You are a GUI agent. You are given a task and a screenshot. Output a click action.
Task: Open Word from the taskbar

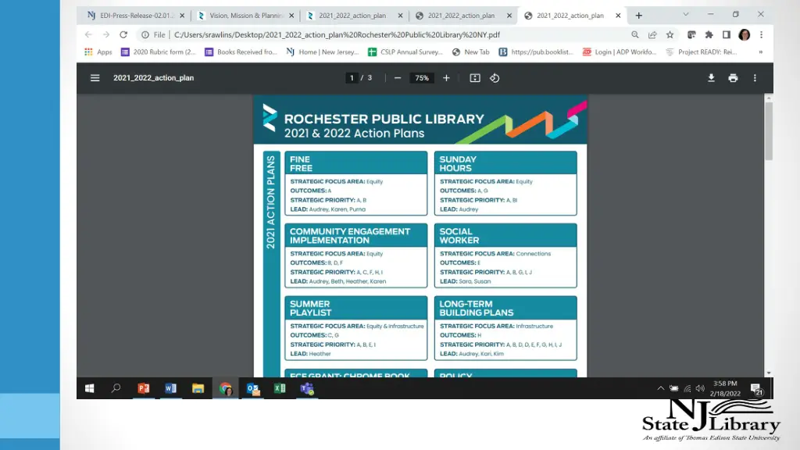pyautogui.click(x=171, y=389)
